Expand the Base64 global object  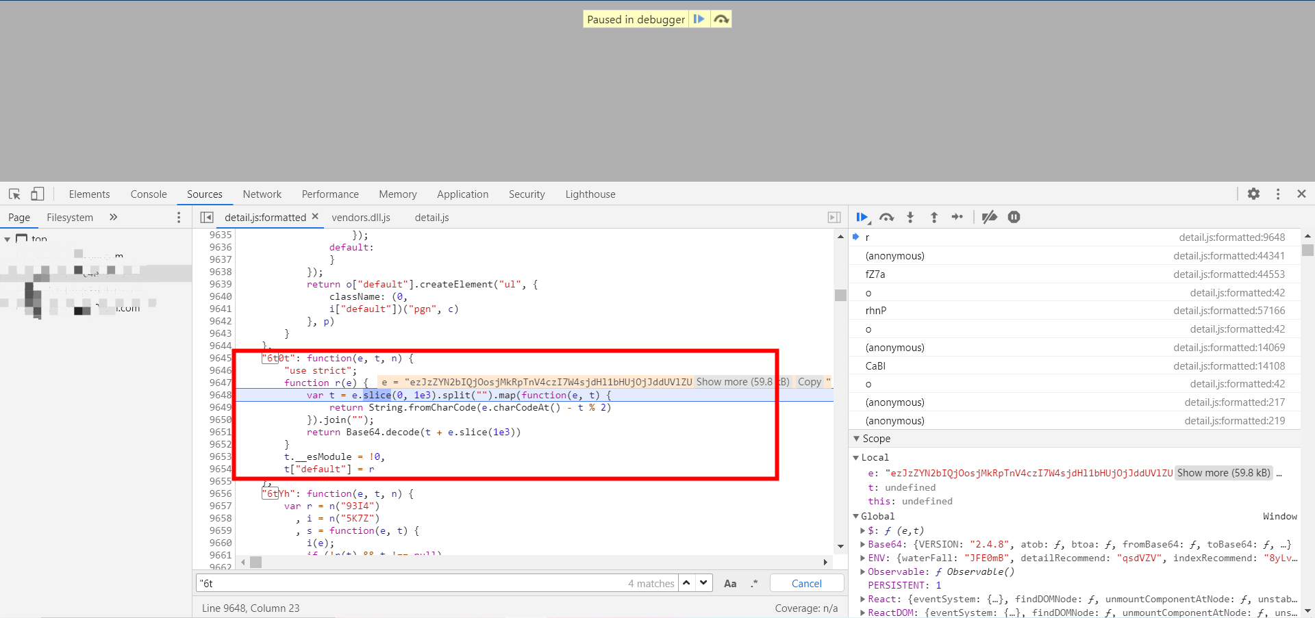tap(863, 544)
